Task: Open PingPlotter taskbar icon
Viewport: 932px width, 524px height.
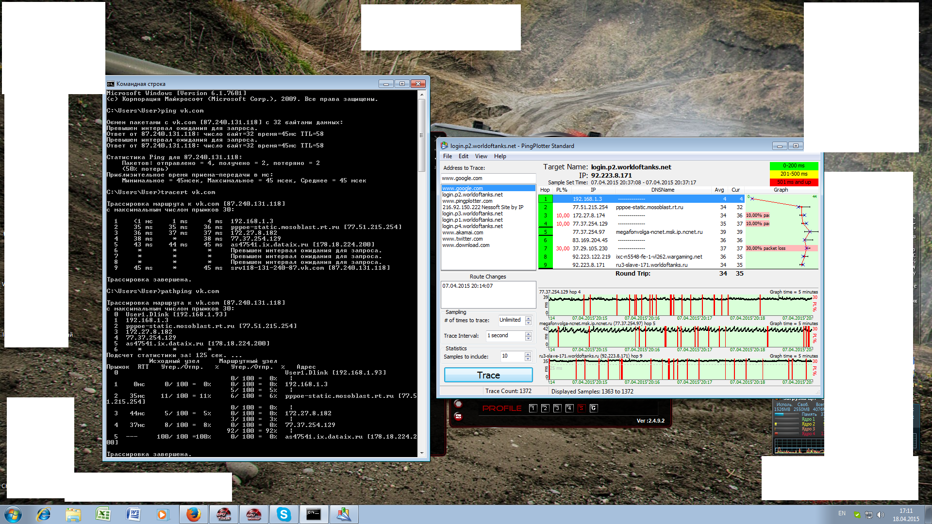Action: 344,514
